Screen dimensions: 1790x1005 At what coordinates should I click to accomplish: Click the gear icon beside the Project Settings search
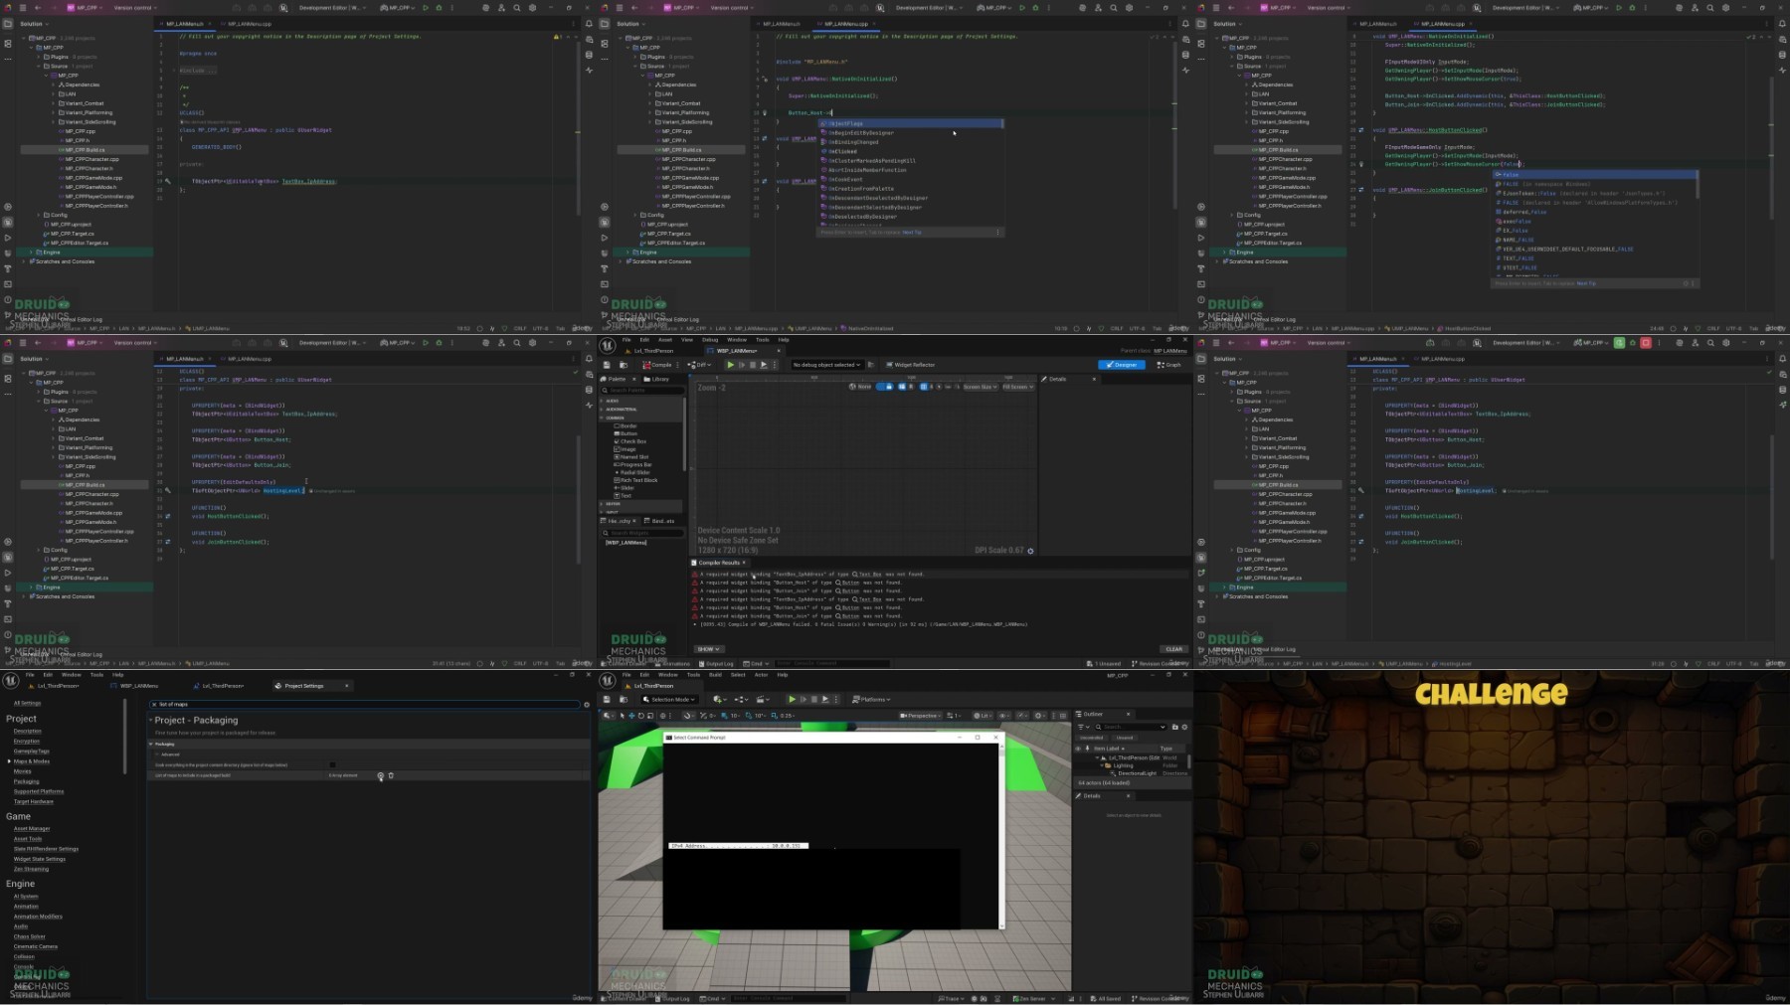click(587, 704)
